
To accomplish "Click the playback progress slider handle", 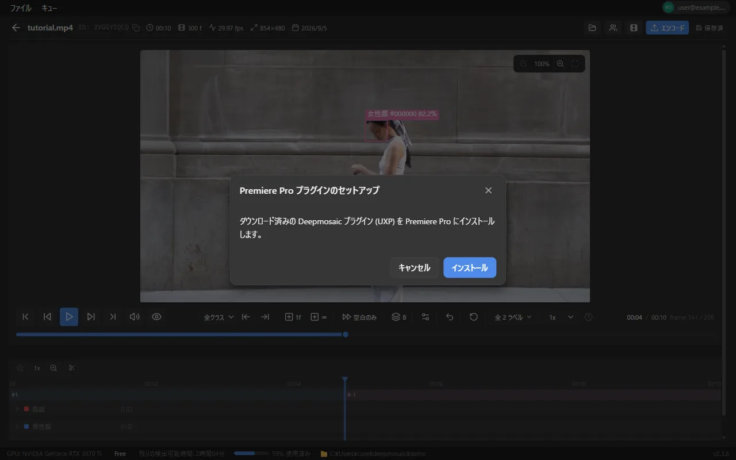I will (x=346, y=334).
